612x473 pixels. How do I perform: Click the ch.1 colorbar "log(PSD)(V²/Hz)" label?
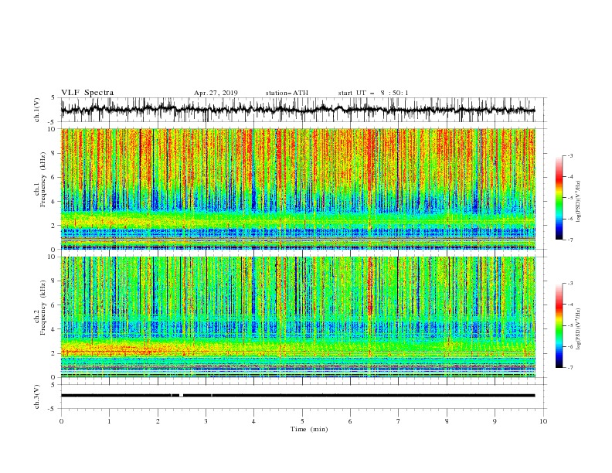click(x=579, y=202)
